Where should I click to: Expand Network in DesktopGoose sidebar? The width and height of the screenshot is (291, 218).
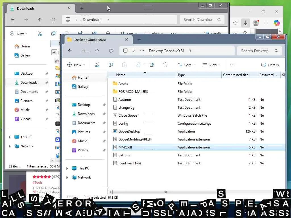pos(67,177)
